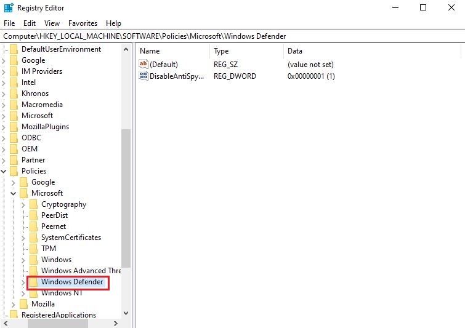Click the registry path address bar

(x=233, y=36)
